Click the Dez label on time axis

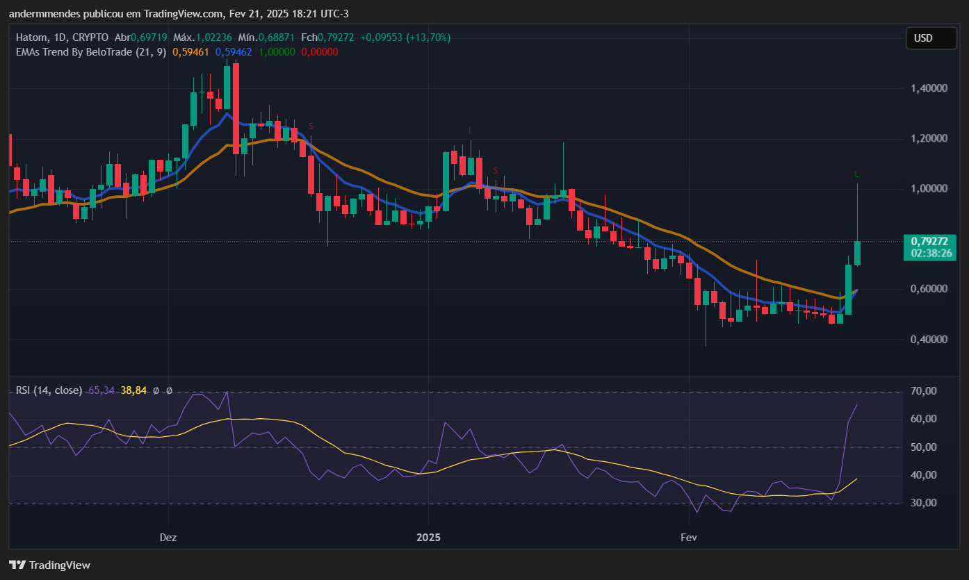click(x=168, y=538)
